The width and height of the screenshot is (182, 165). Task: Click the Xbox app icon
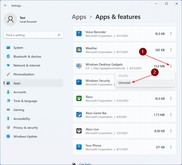coord(79,98)
